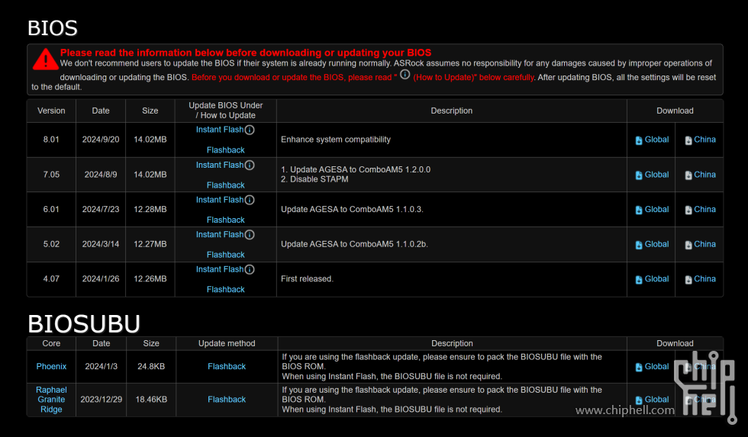
Task: Open the Phoenix core link
Action: 52,367
